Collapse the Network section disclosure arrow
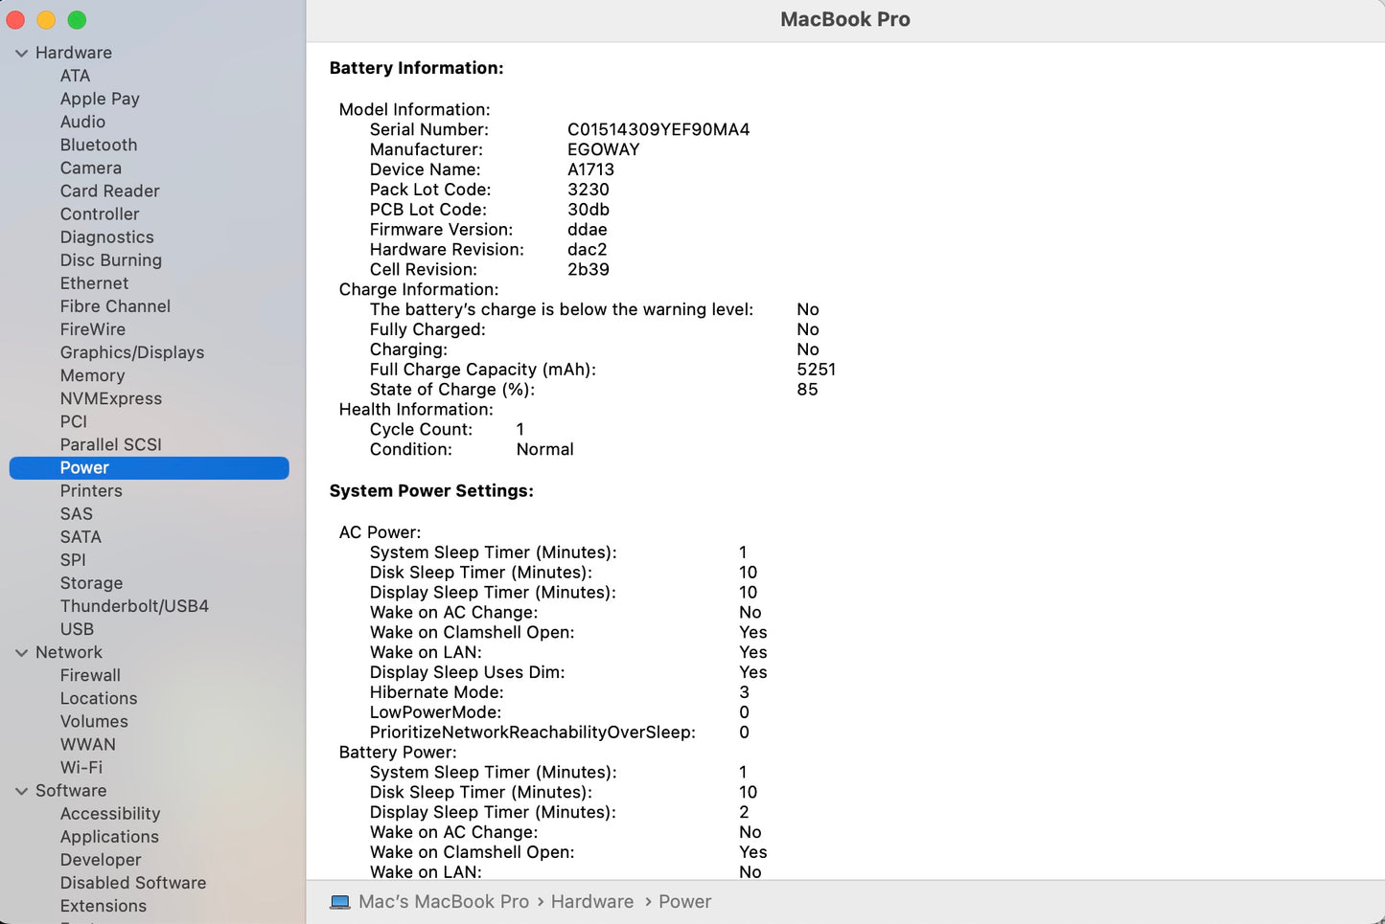The height and width of the screenshot is (924, 1385). click(21, 653)
